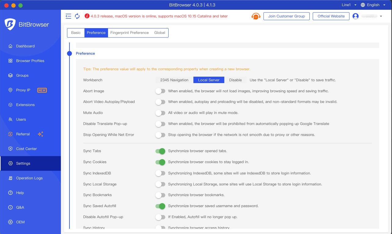Screen dimensions: 392x234
Task: Open the English language dropdown arrow
Action: (x=384, y=5)
